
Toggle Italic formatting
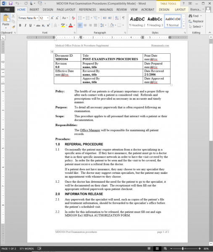tap(25, 25)
